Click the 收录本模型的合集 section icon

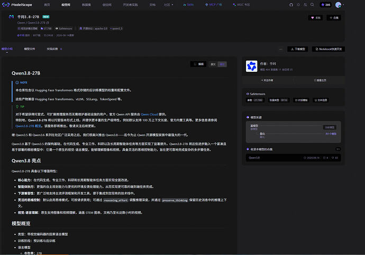pos(248,149)
